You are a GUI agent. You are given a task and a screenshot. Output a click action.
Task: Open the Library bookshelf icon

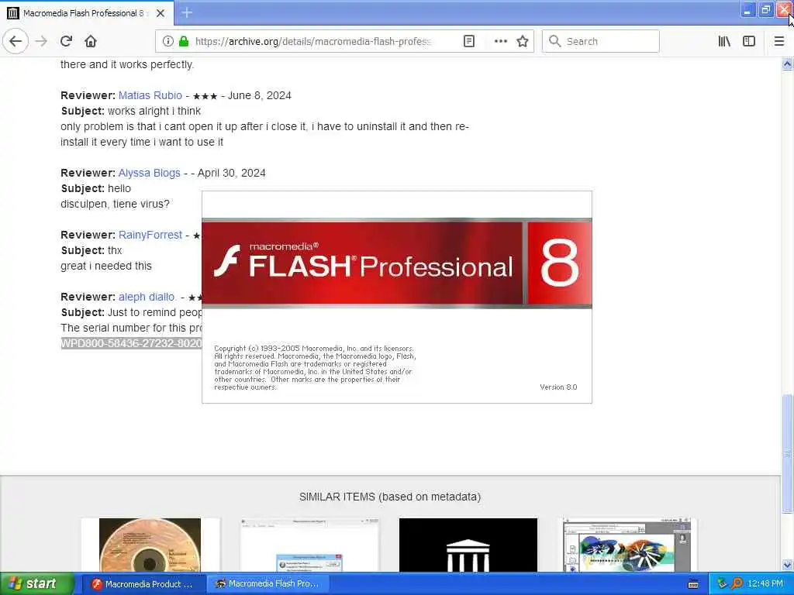coord(724,41)
